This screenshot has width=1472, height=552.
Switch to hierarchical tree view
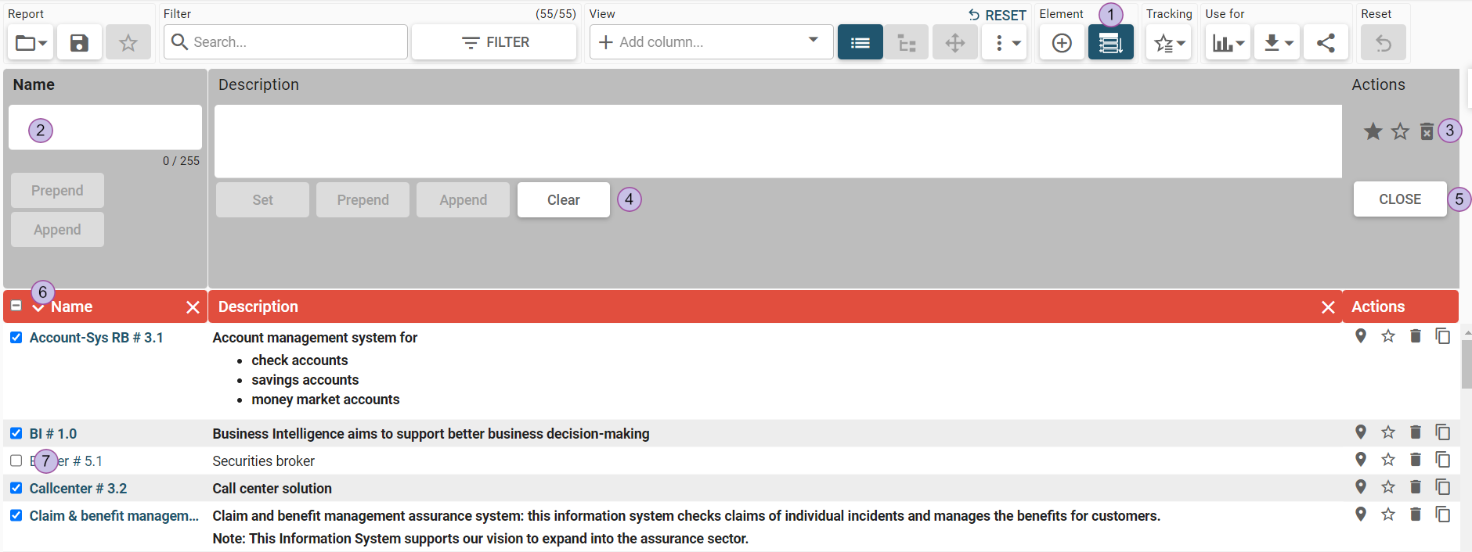point(907,43)
